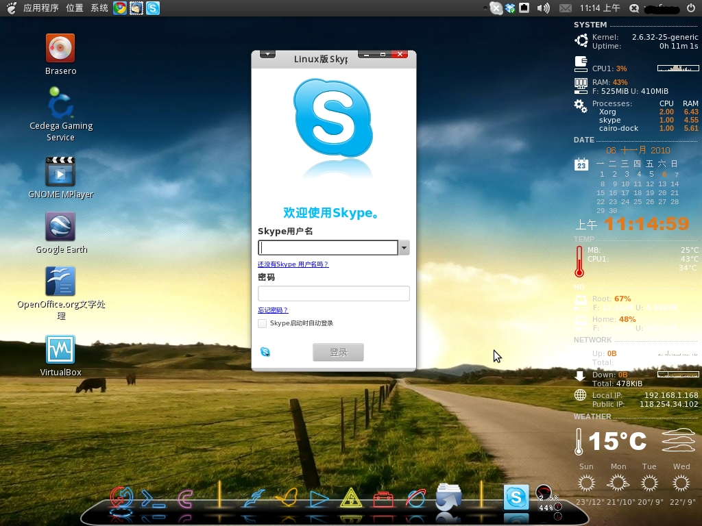
Task: Click the kernel version '2.6.32-25-generic'
Action: pyautogui.click(x=665, y=37)
